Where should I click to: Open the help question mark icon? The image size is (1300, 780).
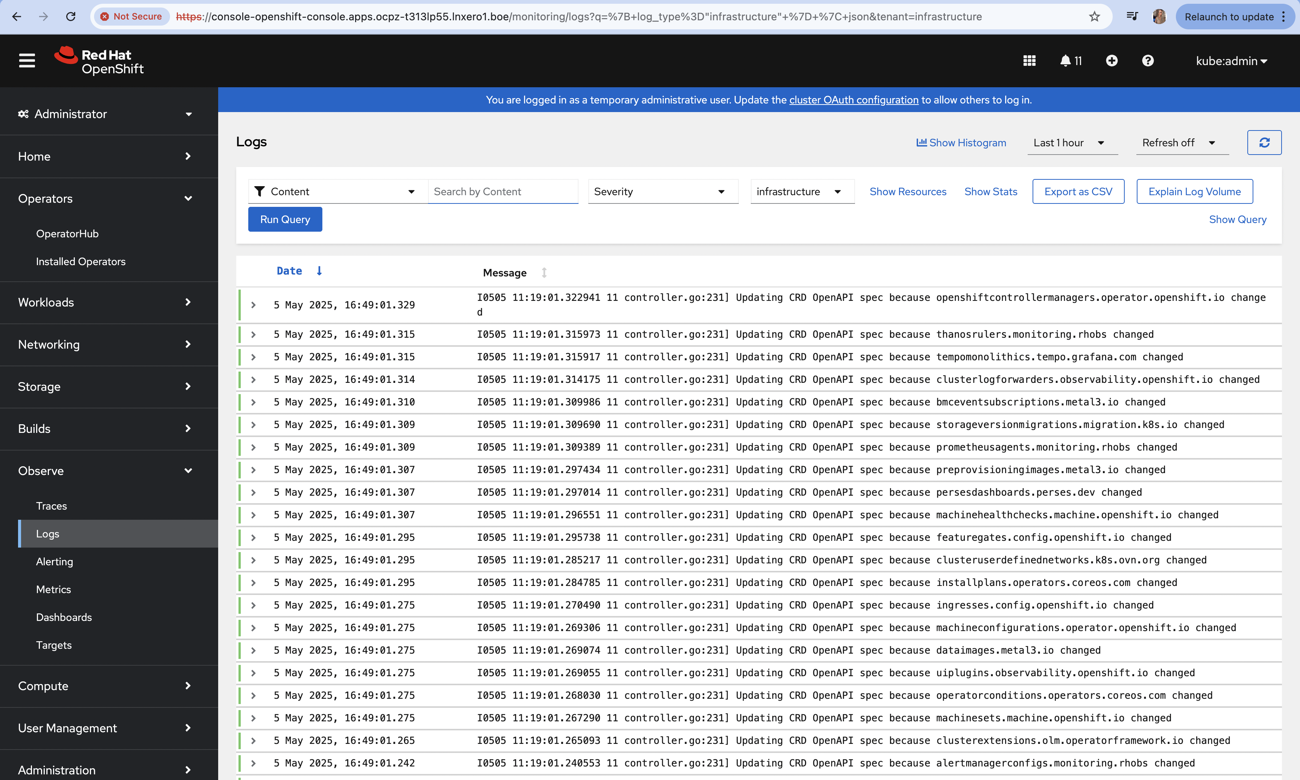point(1148,61)
